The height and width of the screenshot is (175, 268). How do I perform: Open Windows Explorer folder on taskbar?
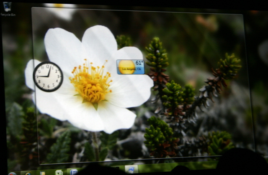tap(42, 173)
